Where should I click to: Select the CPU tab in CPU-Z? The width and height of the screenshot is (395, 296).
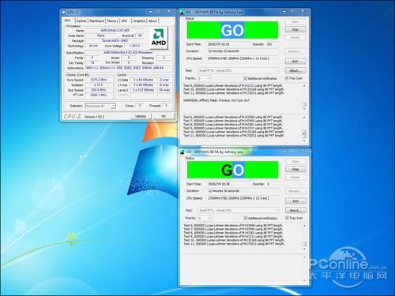(x=68, y=21)
